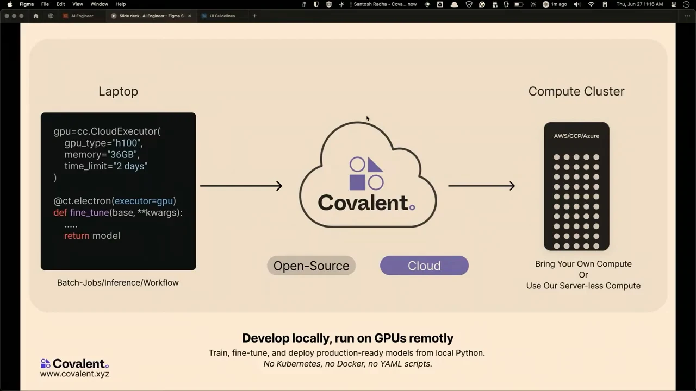Open the Apple menu
Viewport: 696px width, 391px height.
(x=10, y=4)
